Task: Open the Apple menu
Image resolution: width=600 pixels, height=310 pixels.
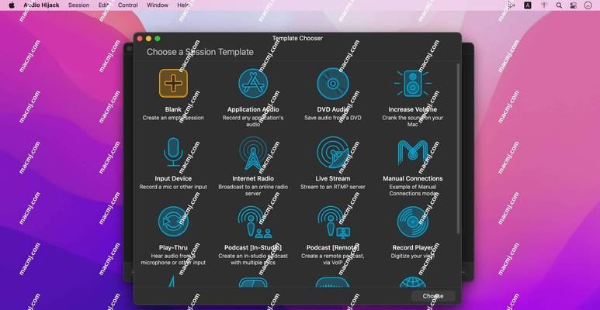Action: coord(12,5)
